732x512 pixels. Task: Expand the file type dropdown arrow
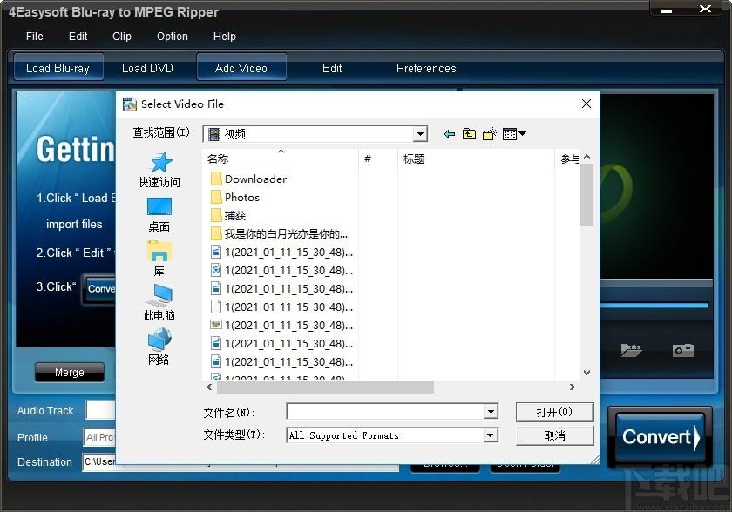click(490, 435)
